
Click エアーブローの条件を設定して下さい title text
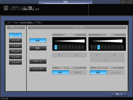coord(25,23)
